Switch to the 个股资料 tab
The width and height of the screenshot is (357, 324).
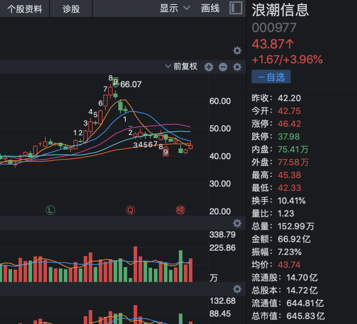pos(25,9)
